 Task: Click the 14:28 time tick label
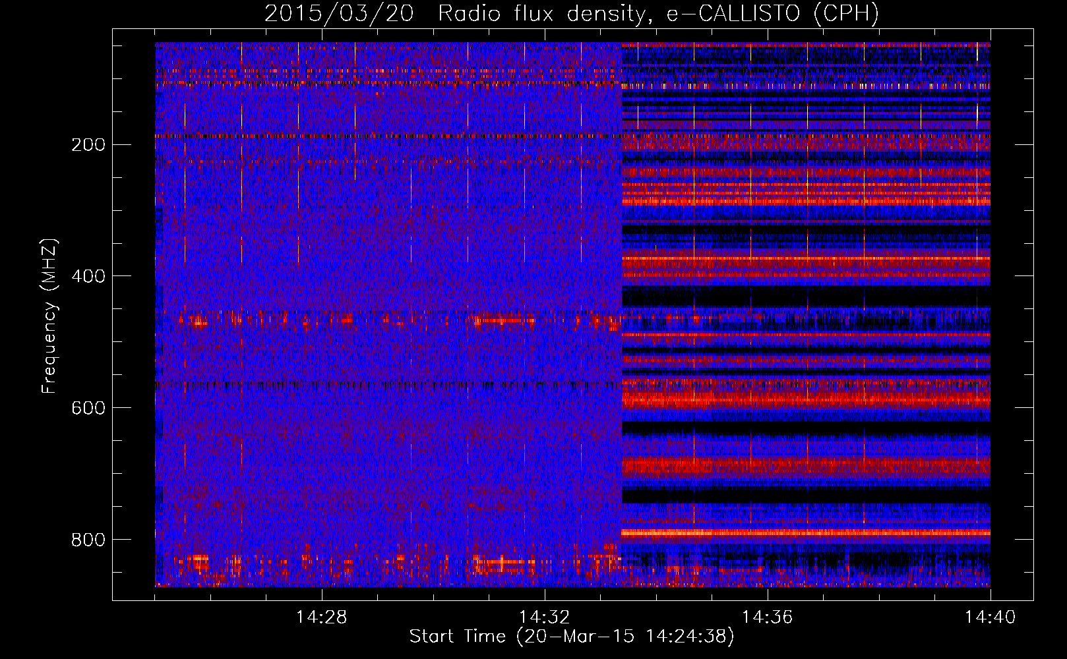tap(322, 617)
